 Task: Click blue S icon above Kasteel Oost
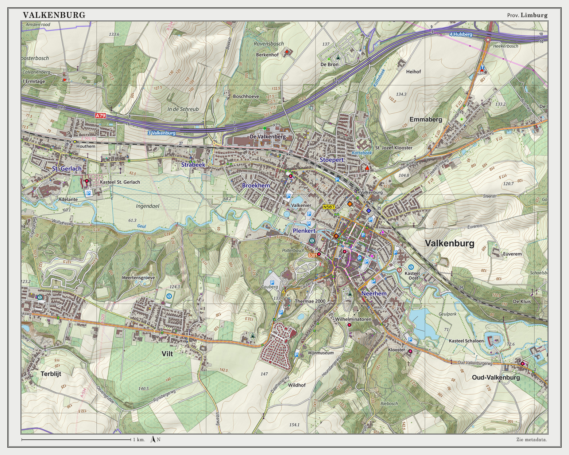tap(411, 267)
